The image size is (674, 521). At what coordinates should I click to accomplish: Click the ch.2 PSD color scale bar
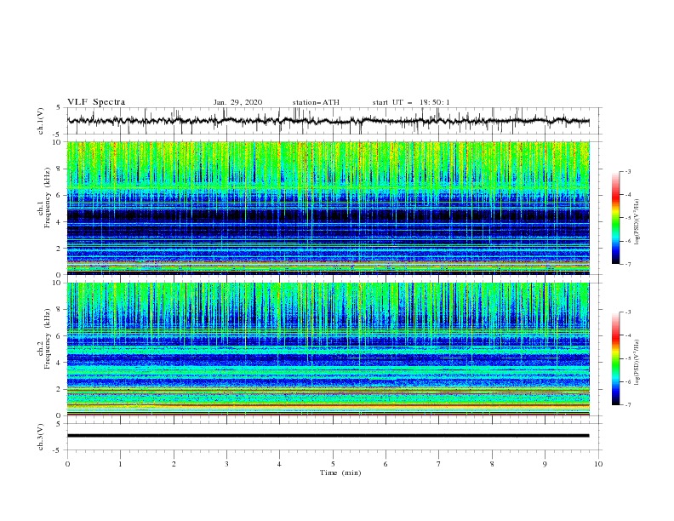tap(616, 358)
